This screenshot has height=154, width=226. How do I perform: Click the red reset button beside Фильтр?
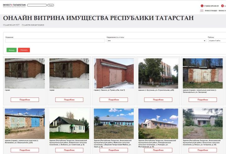click(24, 50)
